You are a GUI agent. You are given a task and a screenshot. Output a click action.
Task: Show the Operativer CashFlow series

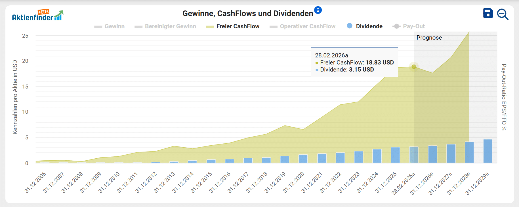pyautogui.click(x=302, y=26)
